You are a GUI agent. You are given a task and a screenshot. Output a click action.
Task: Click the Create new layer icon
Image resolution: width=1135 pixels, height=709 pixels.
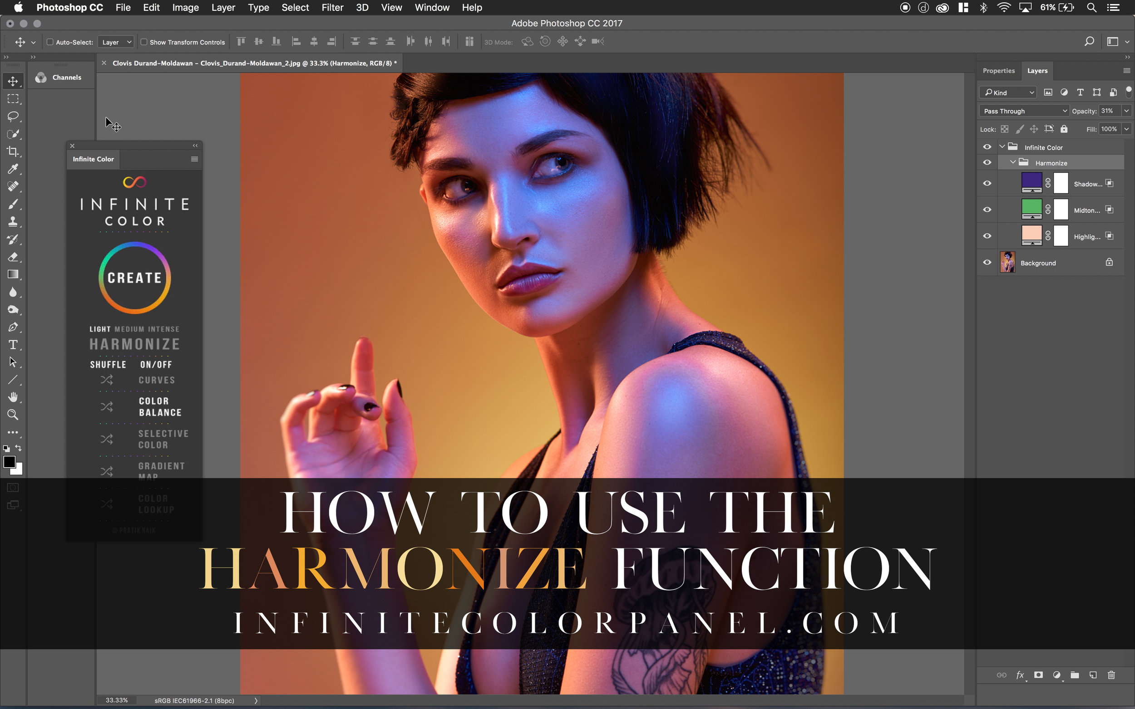click(1093, 675)
